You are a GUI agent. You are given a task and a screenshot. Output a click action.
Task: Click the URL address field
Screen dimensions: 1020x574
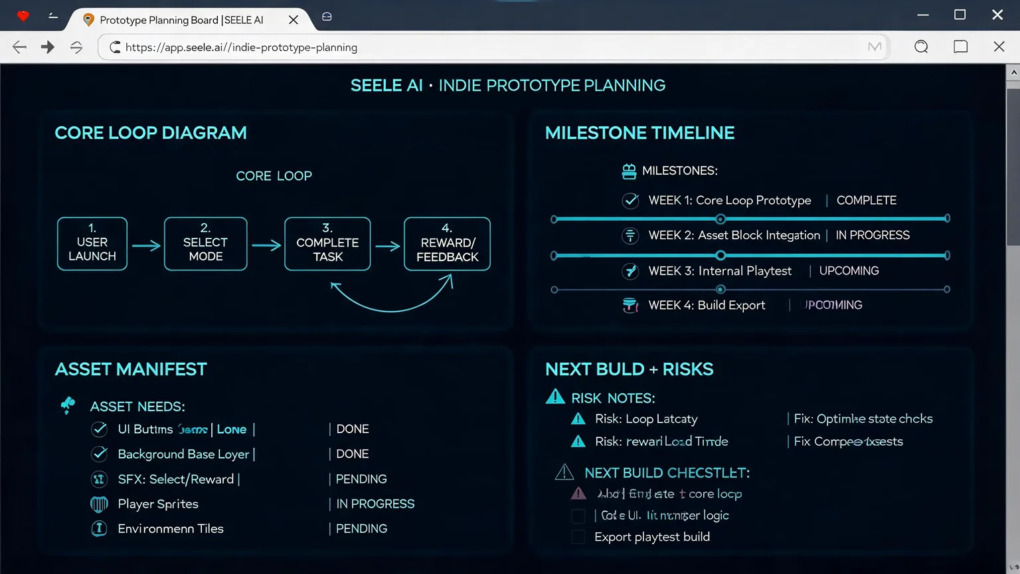click(x=493, y=47)
